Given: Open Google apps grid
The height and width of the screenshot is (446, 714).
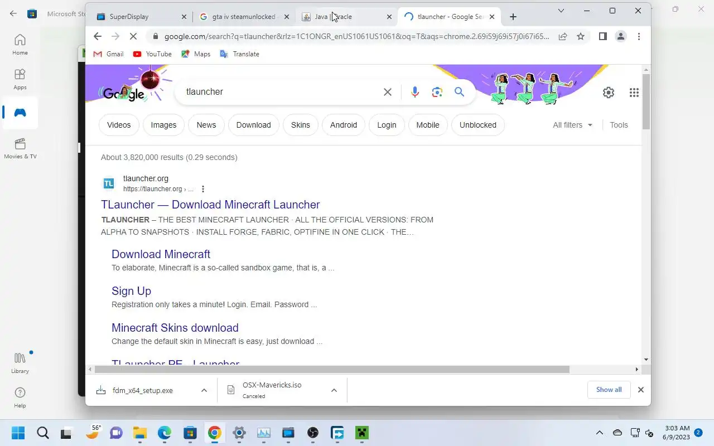Looking at the screenshot, I should click(634, 93).
